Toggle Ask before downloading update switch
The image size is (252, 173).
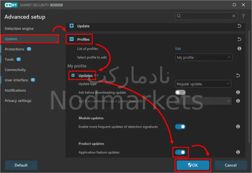pyautogui.click(x=180, y=92)
